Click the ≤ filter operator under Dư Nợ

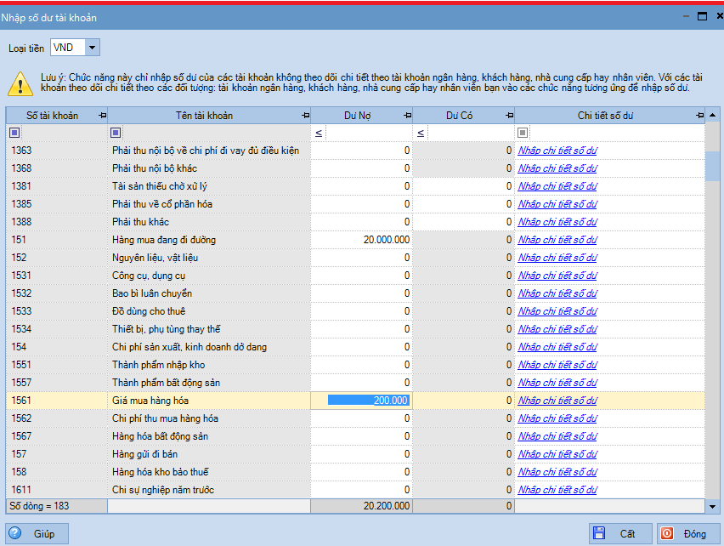[x=320, y=133]
